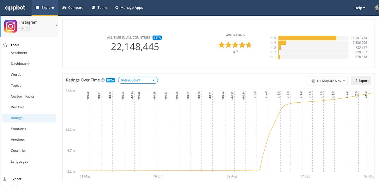The width and height of the screenshot is (379, 186).
Task: Click the total ratings 22,148,445
Action: point(135,47)
